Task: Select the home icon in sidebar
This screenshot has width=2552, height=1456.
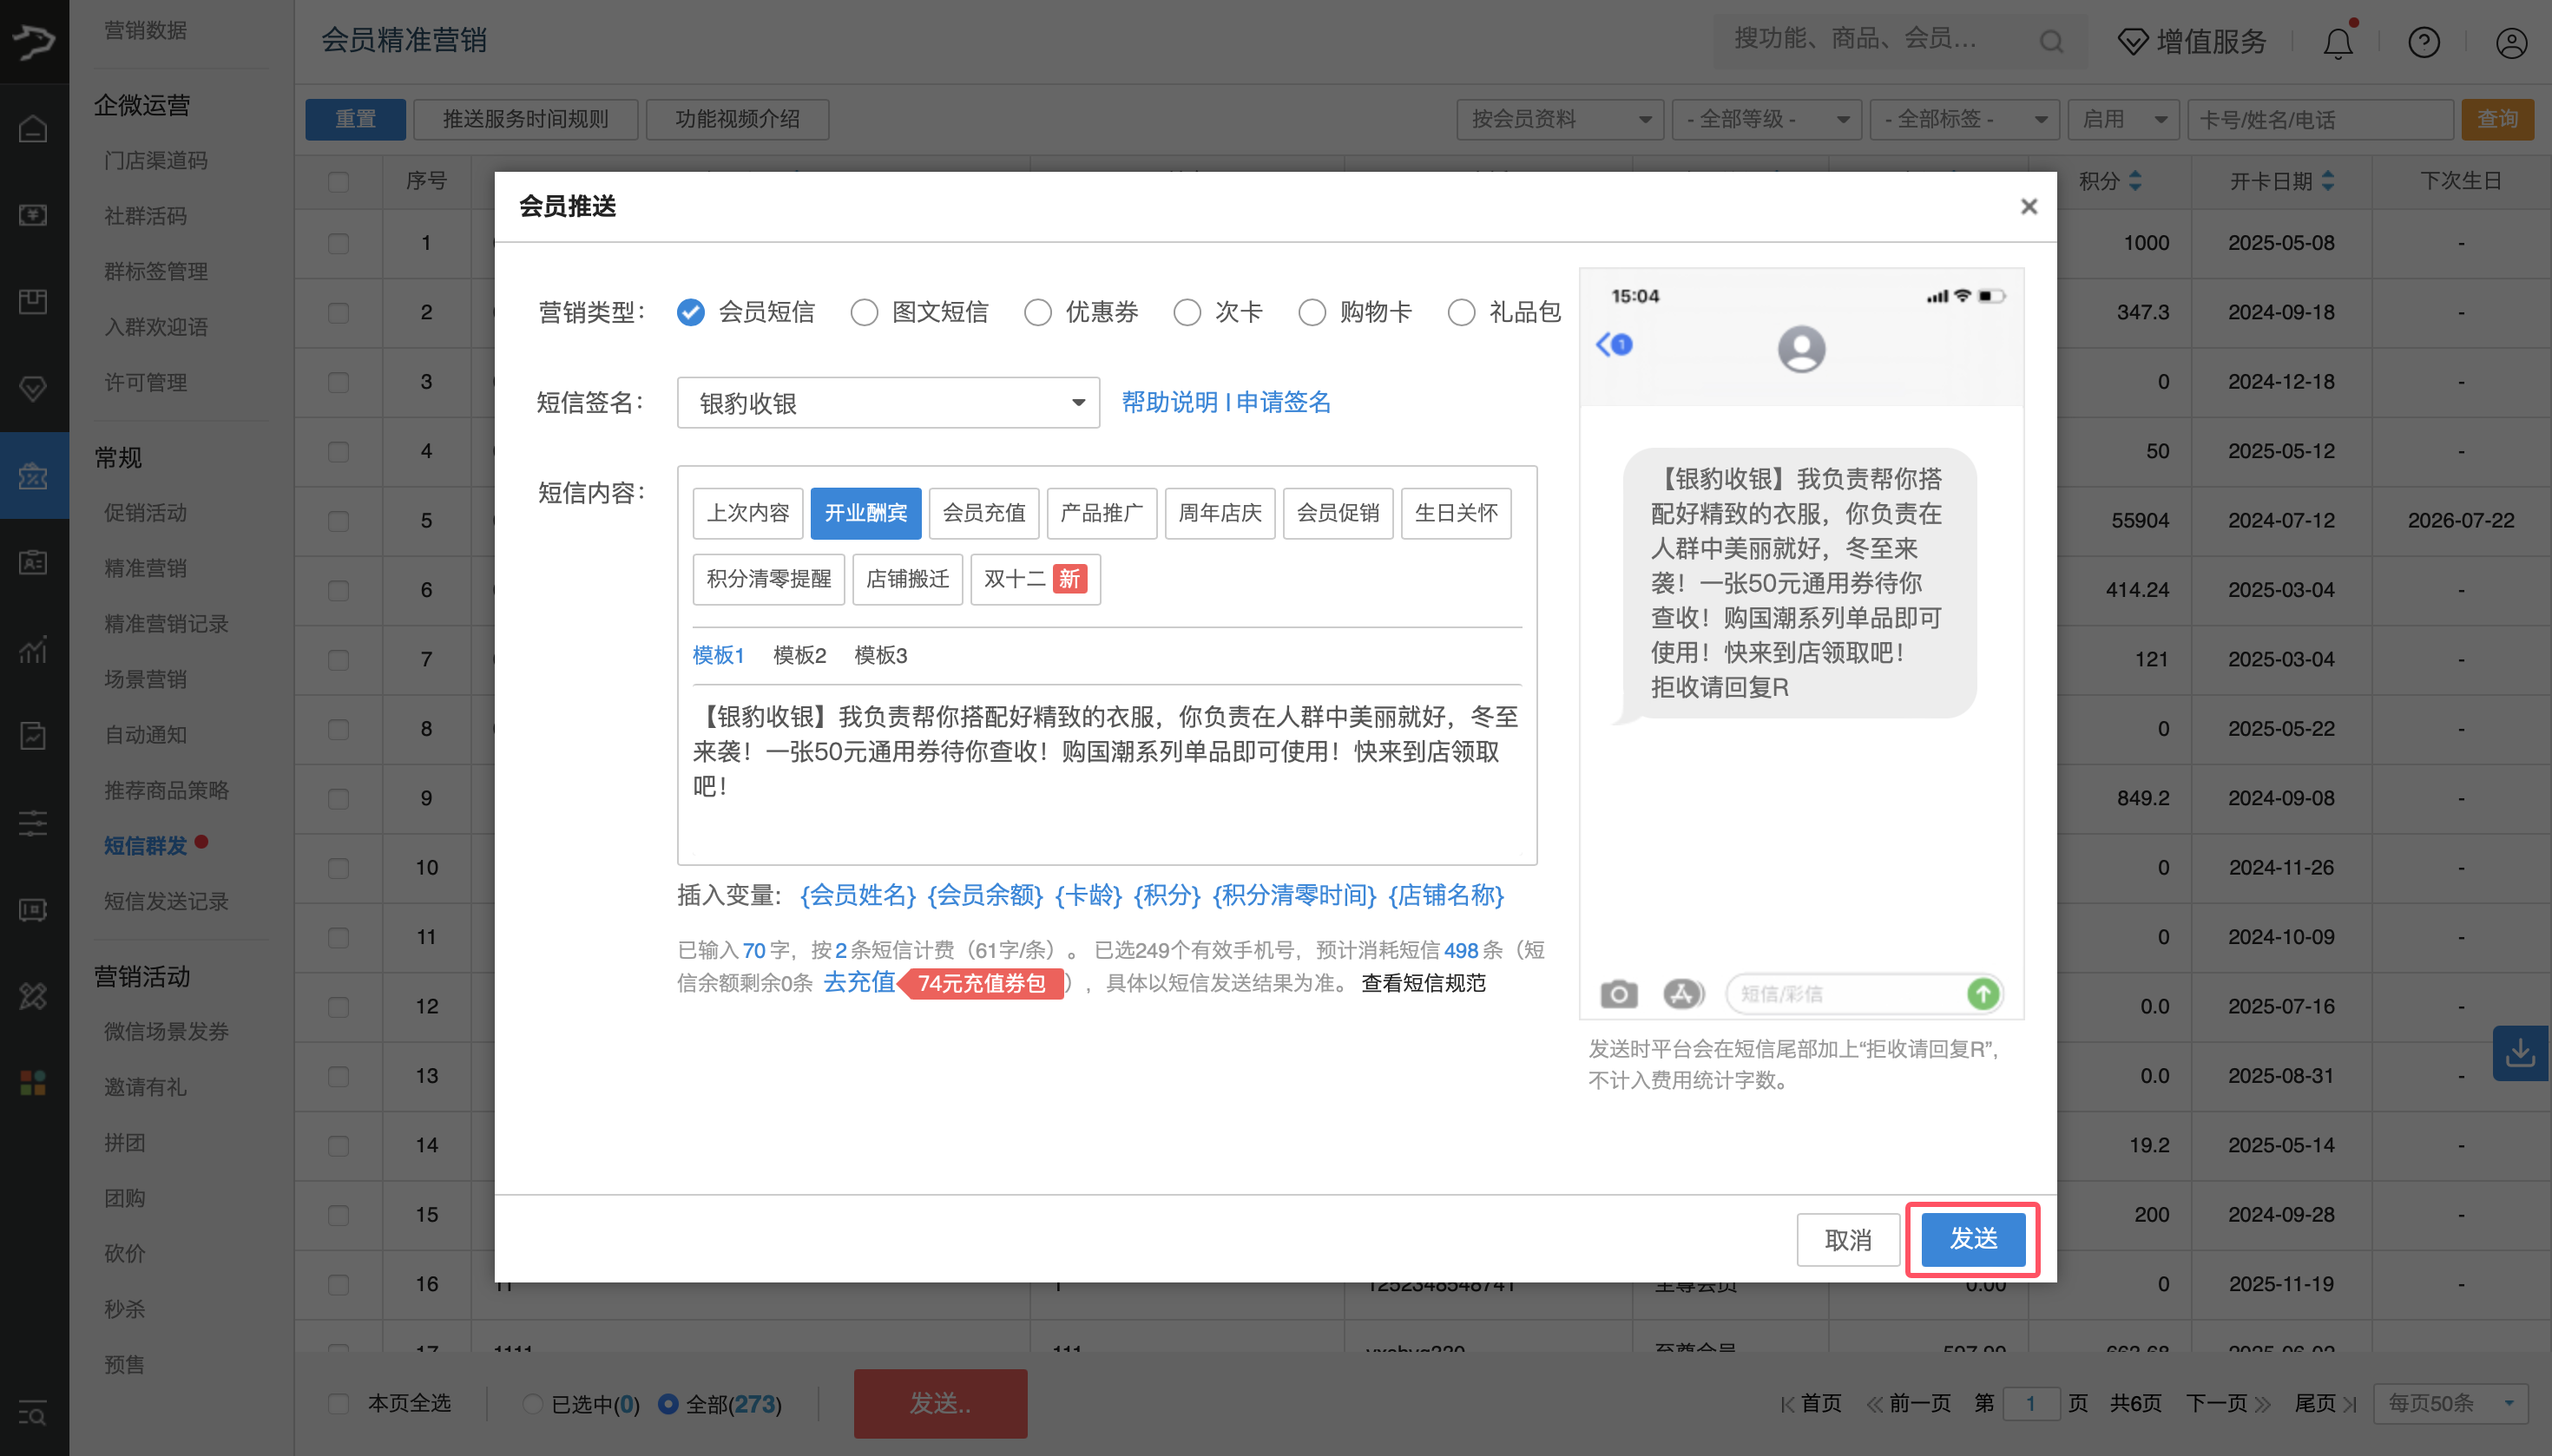Action: [x=33, y=128]
